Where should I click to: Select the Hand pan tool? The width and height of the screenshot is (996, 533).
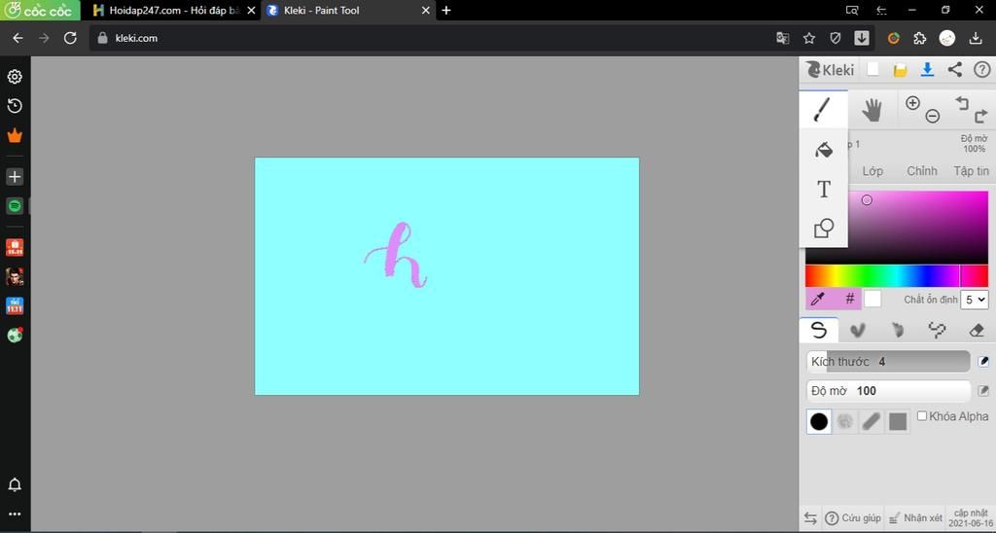click(871, 109)
